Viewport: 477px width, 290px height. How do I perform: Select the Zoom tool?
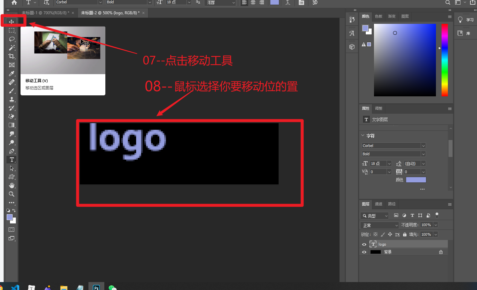[x=12, y=194]
